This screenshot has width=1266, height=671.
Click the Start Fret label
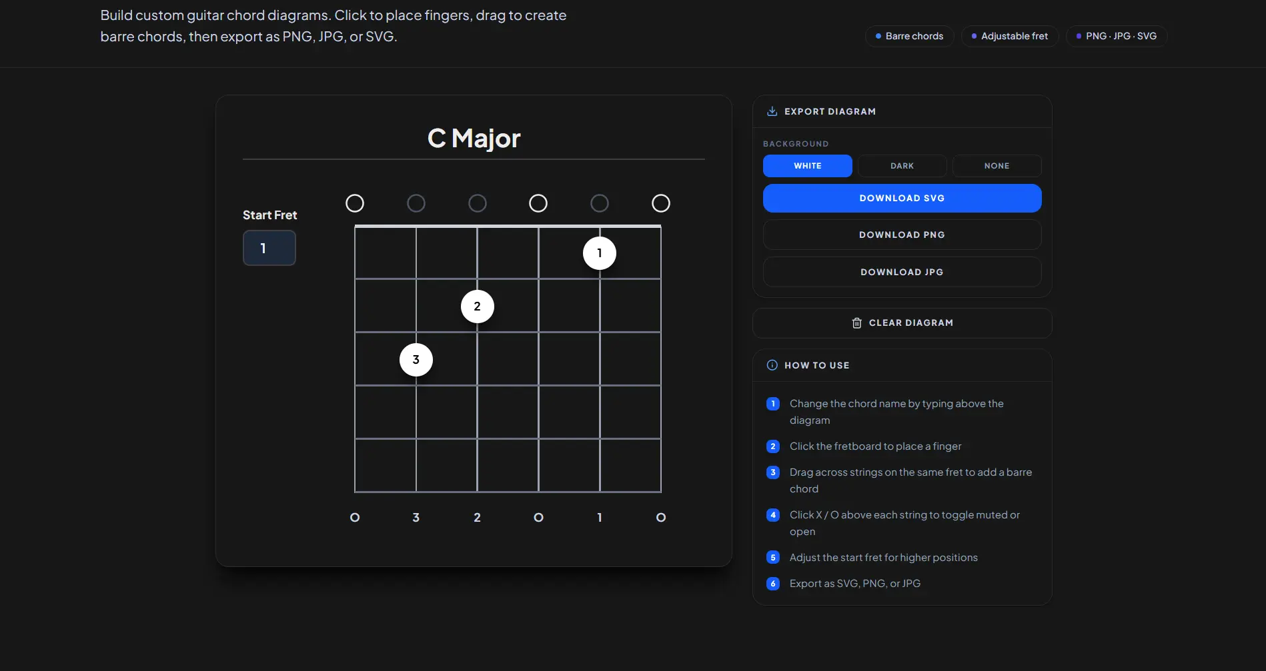click(270, 215)
